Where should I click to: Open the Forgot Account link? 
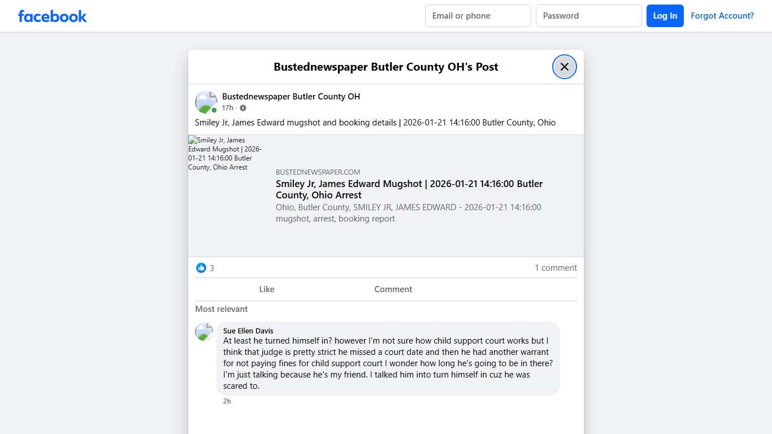point(722,16)
